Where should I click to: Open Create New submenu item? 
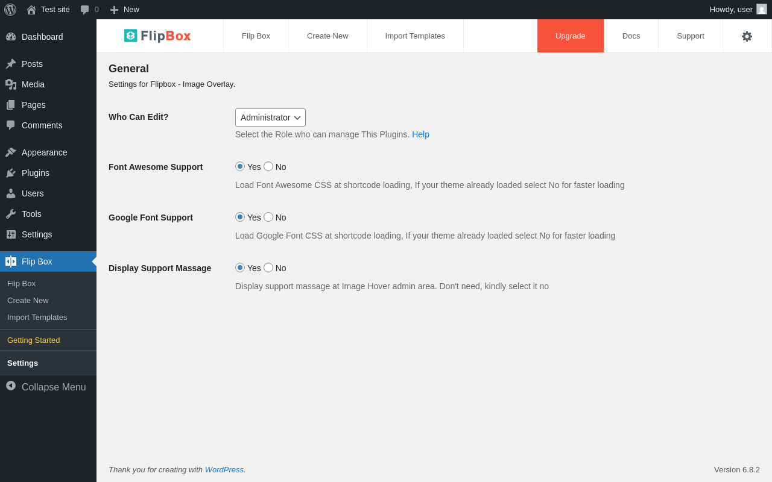(x=48, y=300)
